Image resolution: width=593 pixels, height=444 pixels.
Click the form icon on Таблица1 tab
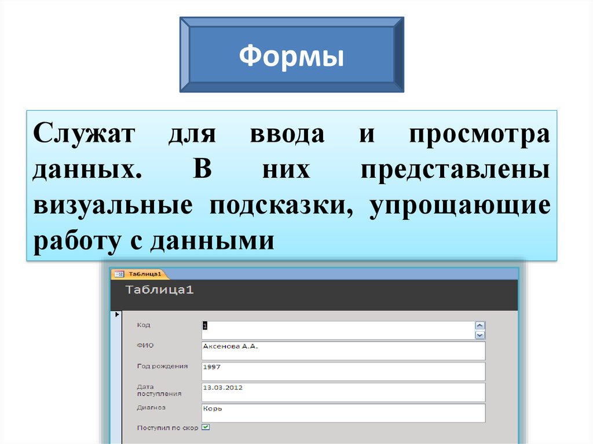pyautogui.click(x=119, y=274)
